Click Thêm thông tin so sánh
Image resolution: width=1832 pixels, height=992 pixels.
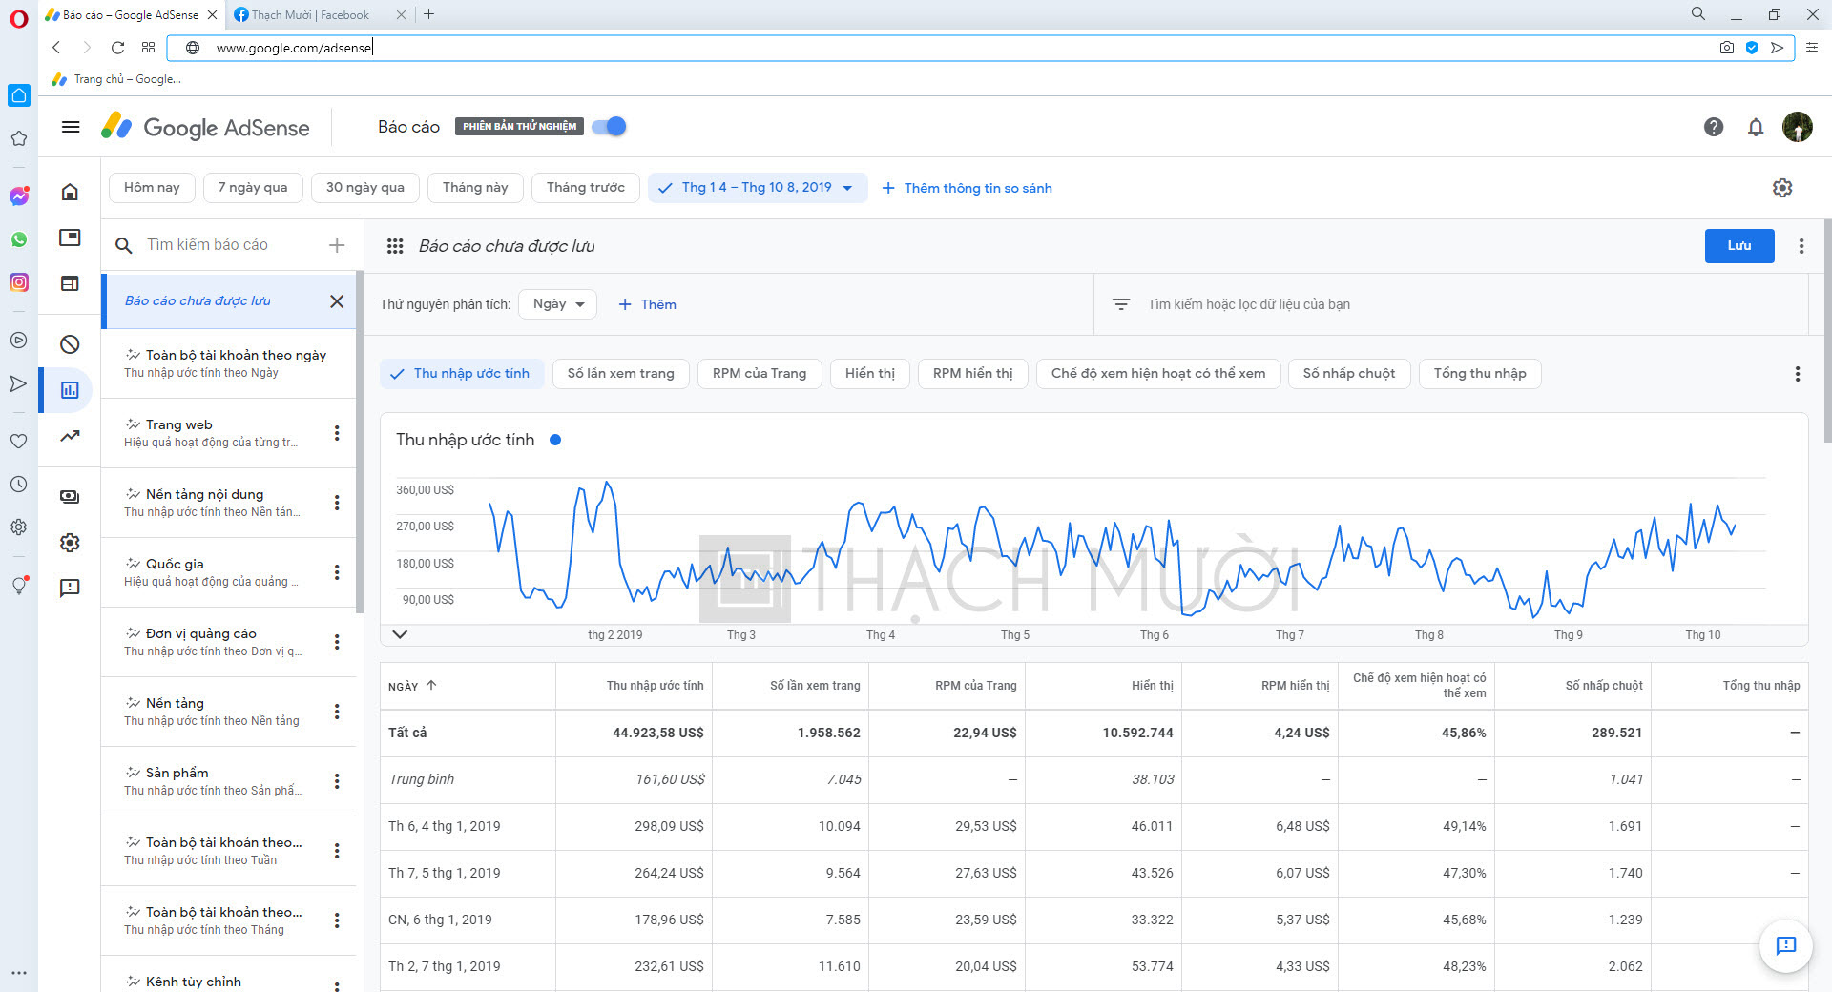coord(967,188)
